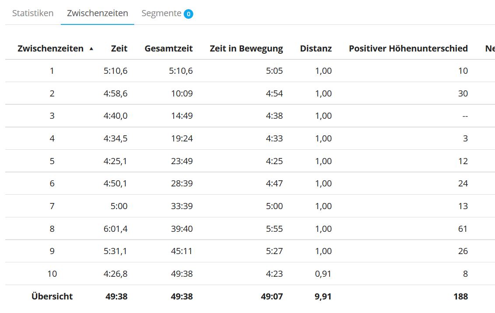The width and height of the screenshot is (495, 313).
Task: Click the 5:00 moving time in split 7
Action: click(x=274, y=206)
